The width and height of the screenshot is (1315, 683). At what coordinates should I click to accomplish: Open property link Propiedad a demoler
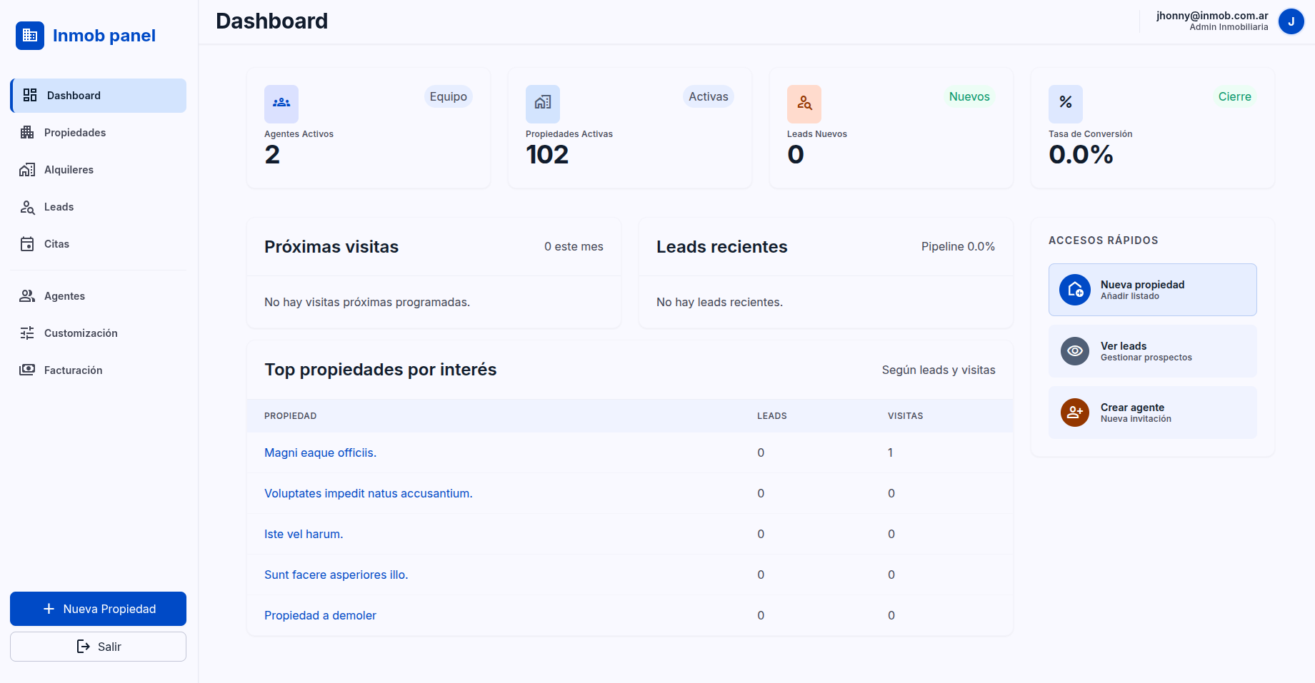(320, 615)
